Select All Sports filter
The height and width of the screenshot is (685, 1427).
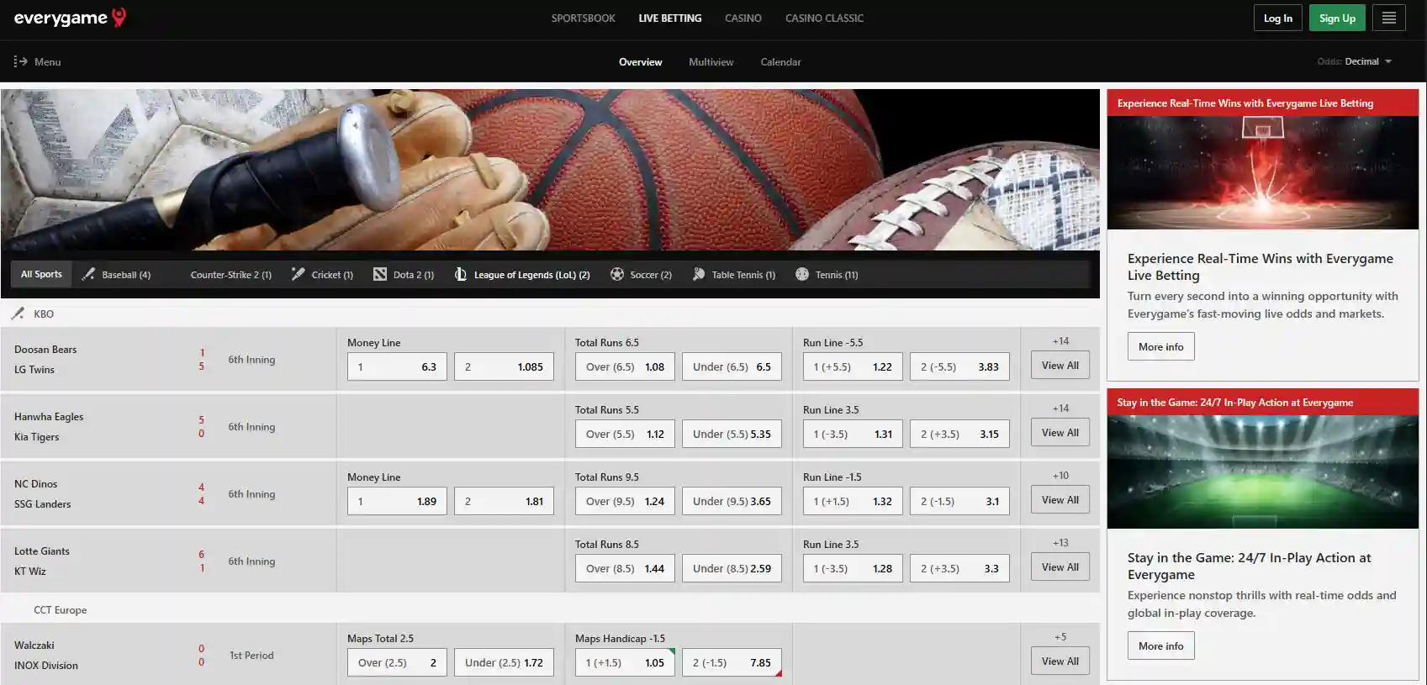coord(41,274)
